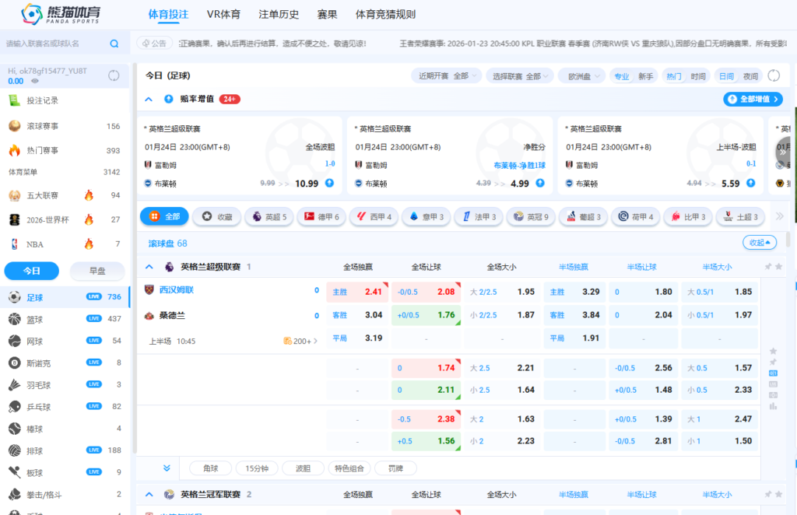Open the NBA section in sidebar
797x515 pixels.
tap(33, 243)
